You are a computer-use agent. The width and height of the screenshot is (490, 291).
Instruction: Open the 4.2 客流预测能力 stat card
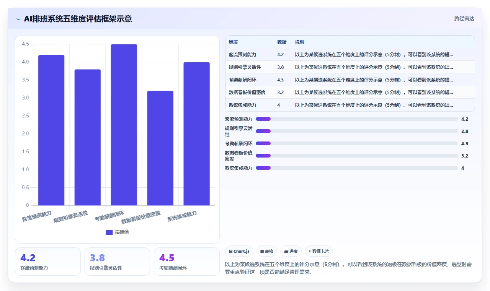point(48,262)
